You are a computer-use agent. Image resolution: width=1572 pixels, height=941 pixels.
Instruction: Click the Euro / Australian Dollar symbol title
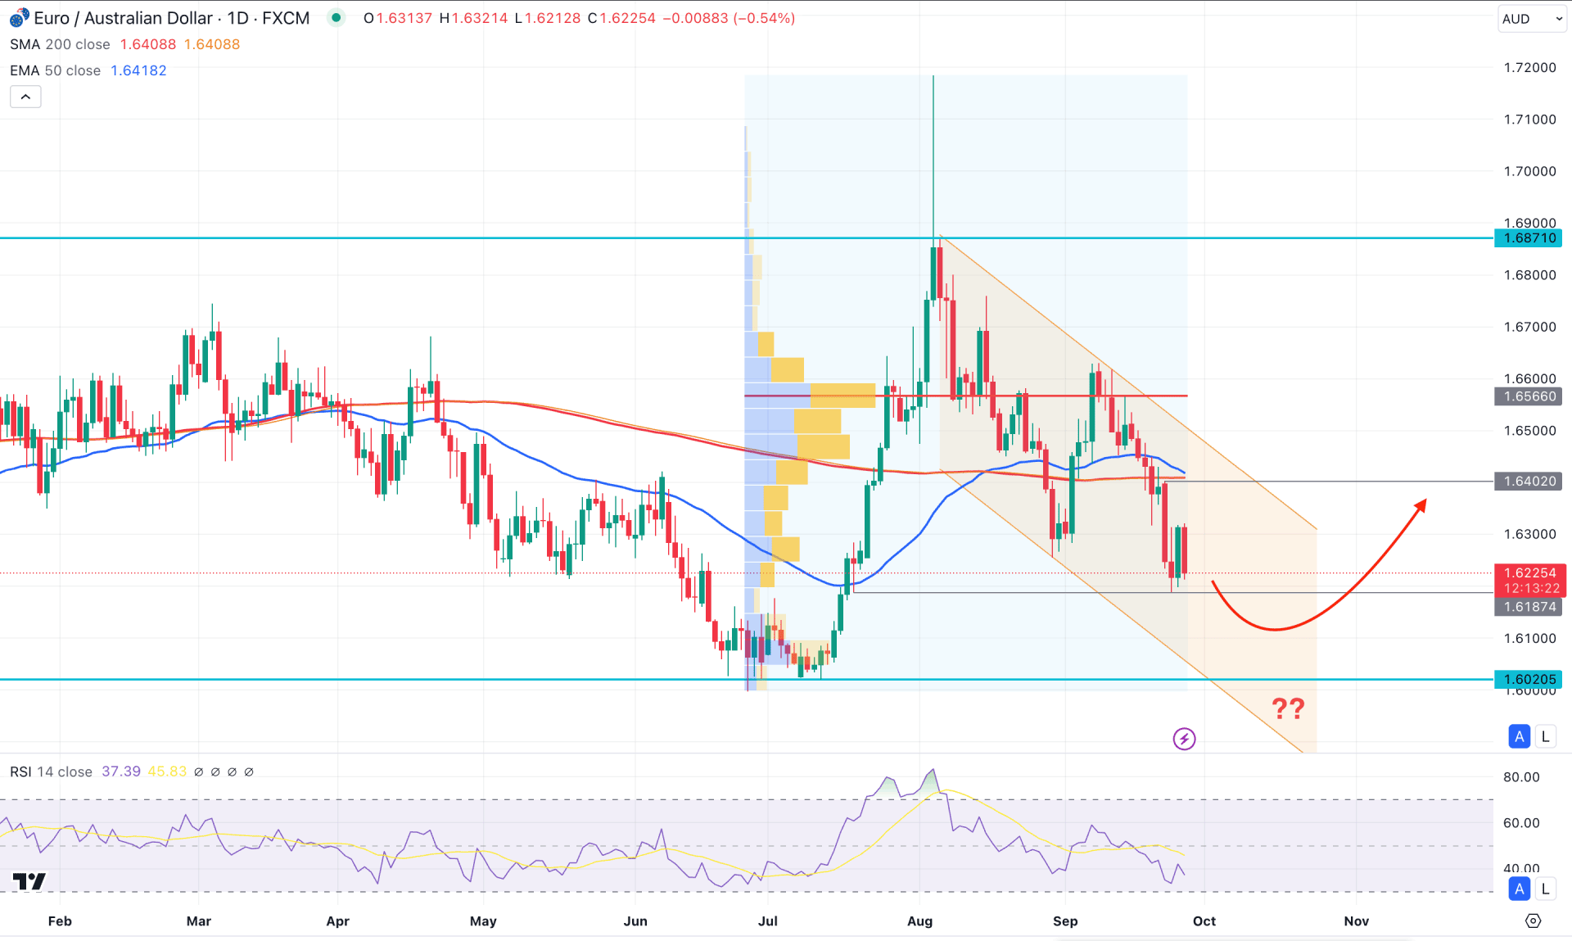[x=172, y=18]
